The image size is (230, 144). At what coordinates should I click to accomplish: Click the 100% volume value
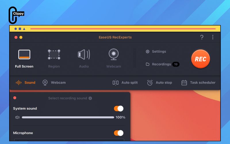coord(120,117)
